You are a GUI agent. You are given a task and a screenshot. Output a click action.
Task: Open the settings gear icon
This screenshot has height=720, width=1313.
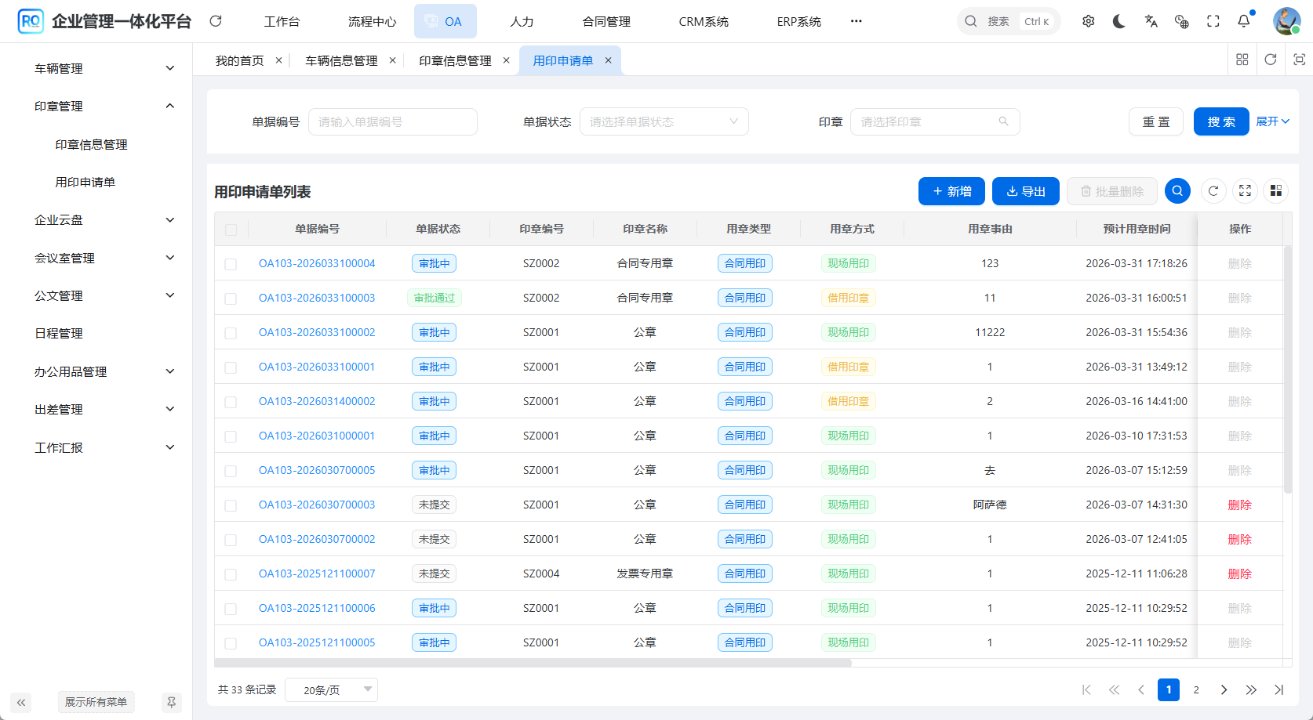[x=1088, y=21]
